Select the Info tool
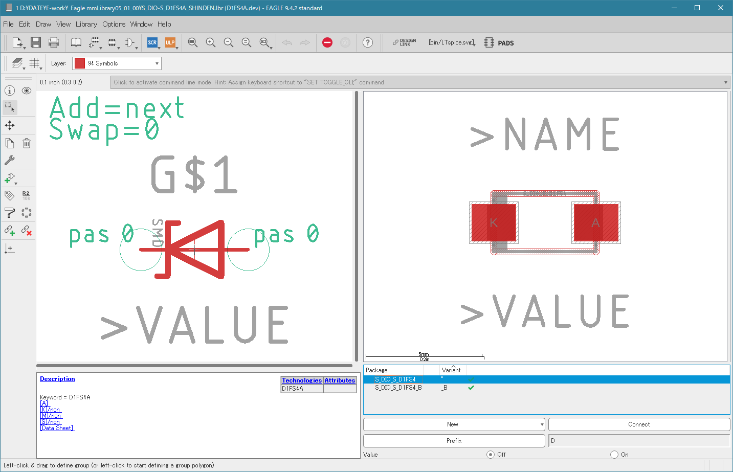The image size is (733, 472). pyautogui.click(x=10, y=91)
